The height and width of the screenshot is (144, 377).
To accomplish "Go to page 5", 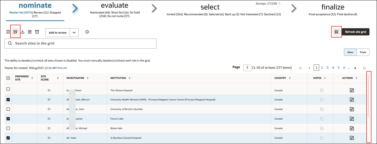I will pos(338,68).
